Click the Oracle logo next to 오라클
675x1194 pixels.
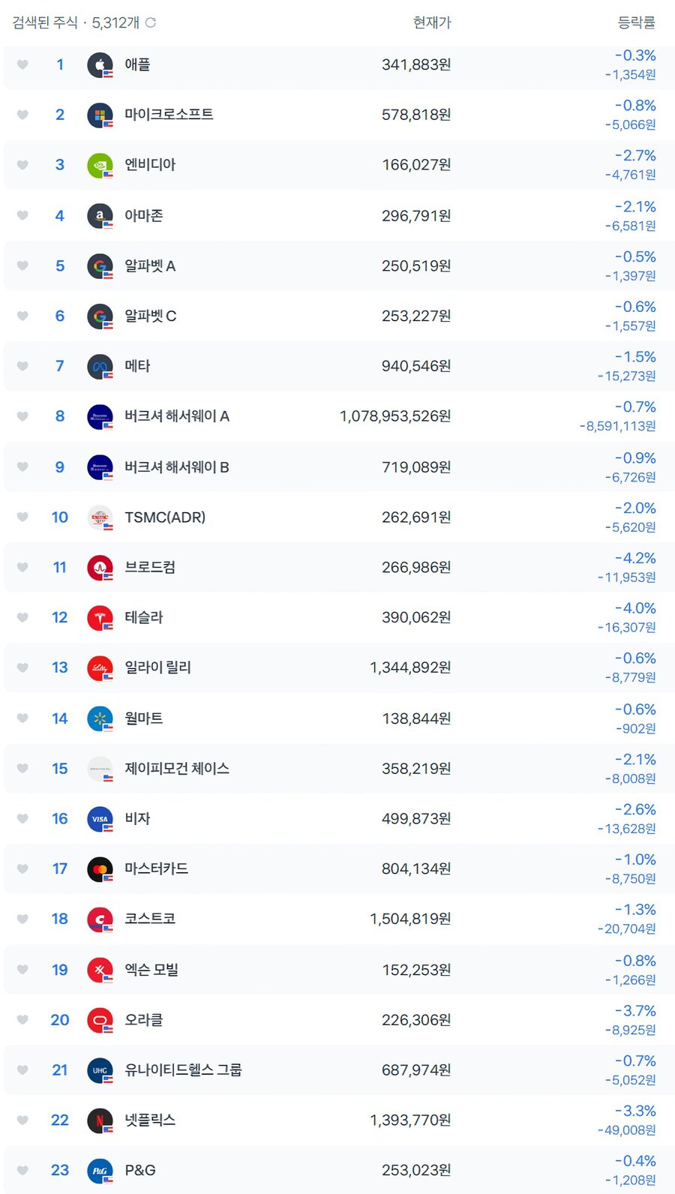pyautogui.click(x=100, y=1019)
